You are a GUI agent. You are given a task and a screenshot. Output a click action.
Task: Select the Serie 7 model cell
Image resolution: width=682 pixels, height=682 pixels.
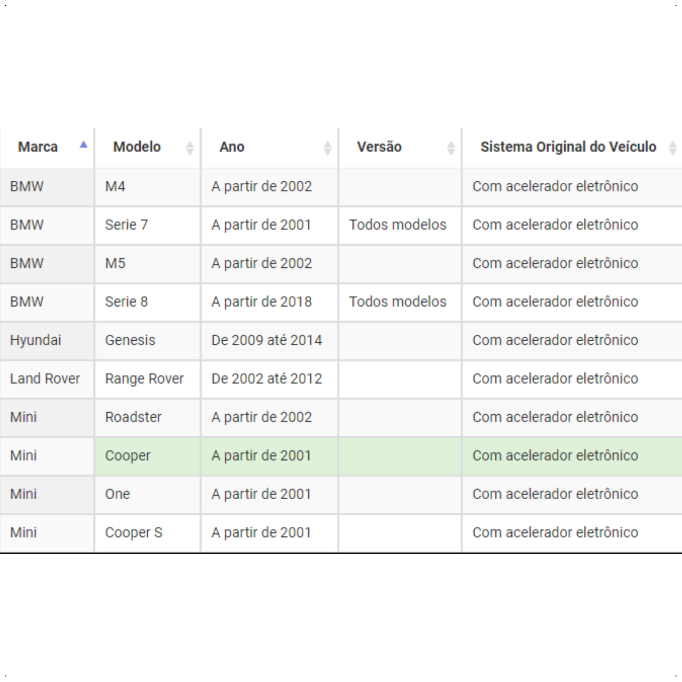point(148,225)
